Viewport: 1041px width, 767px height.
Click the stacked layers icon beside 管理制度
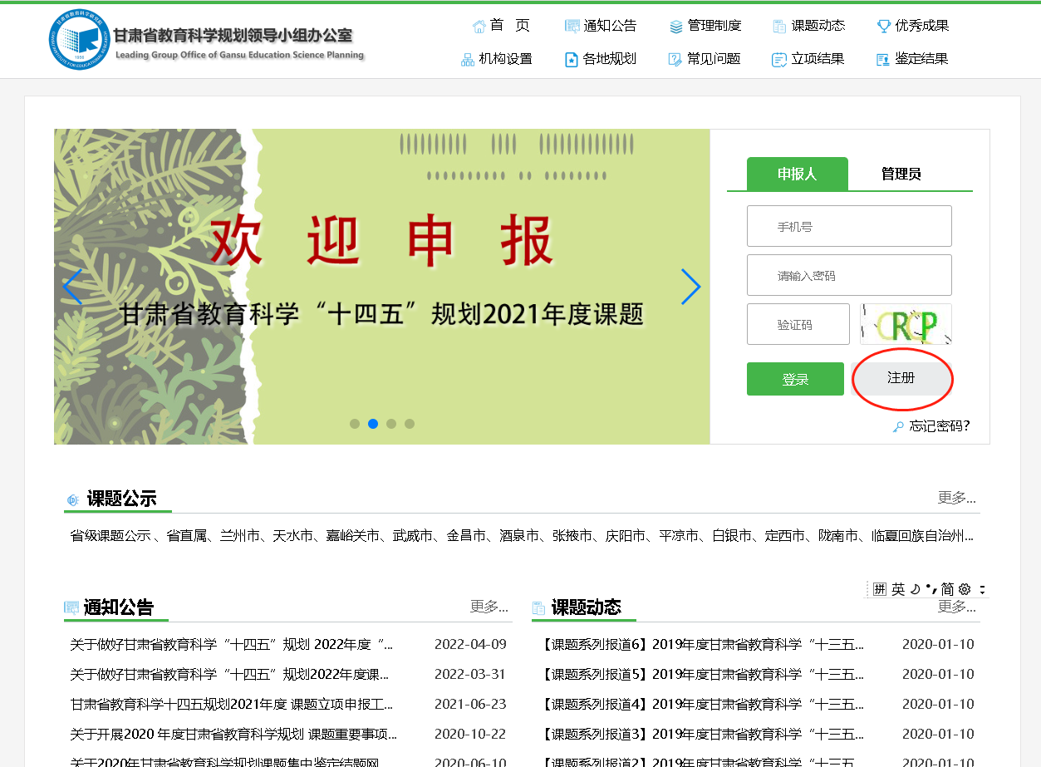click(x=676, y=27)
